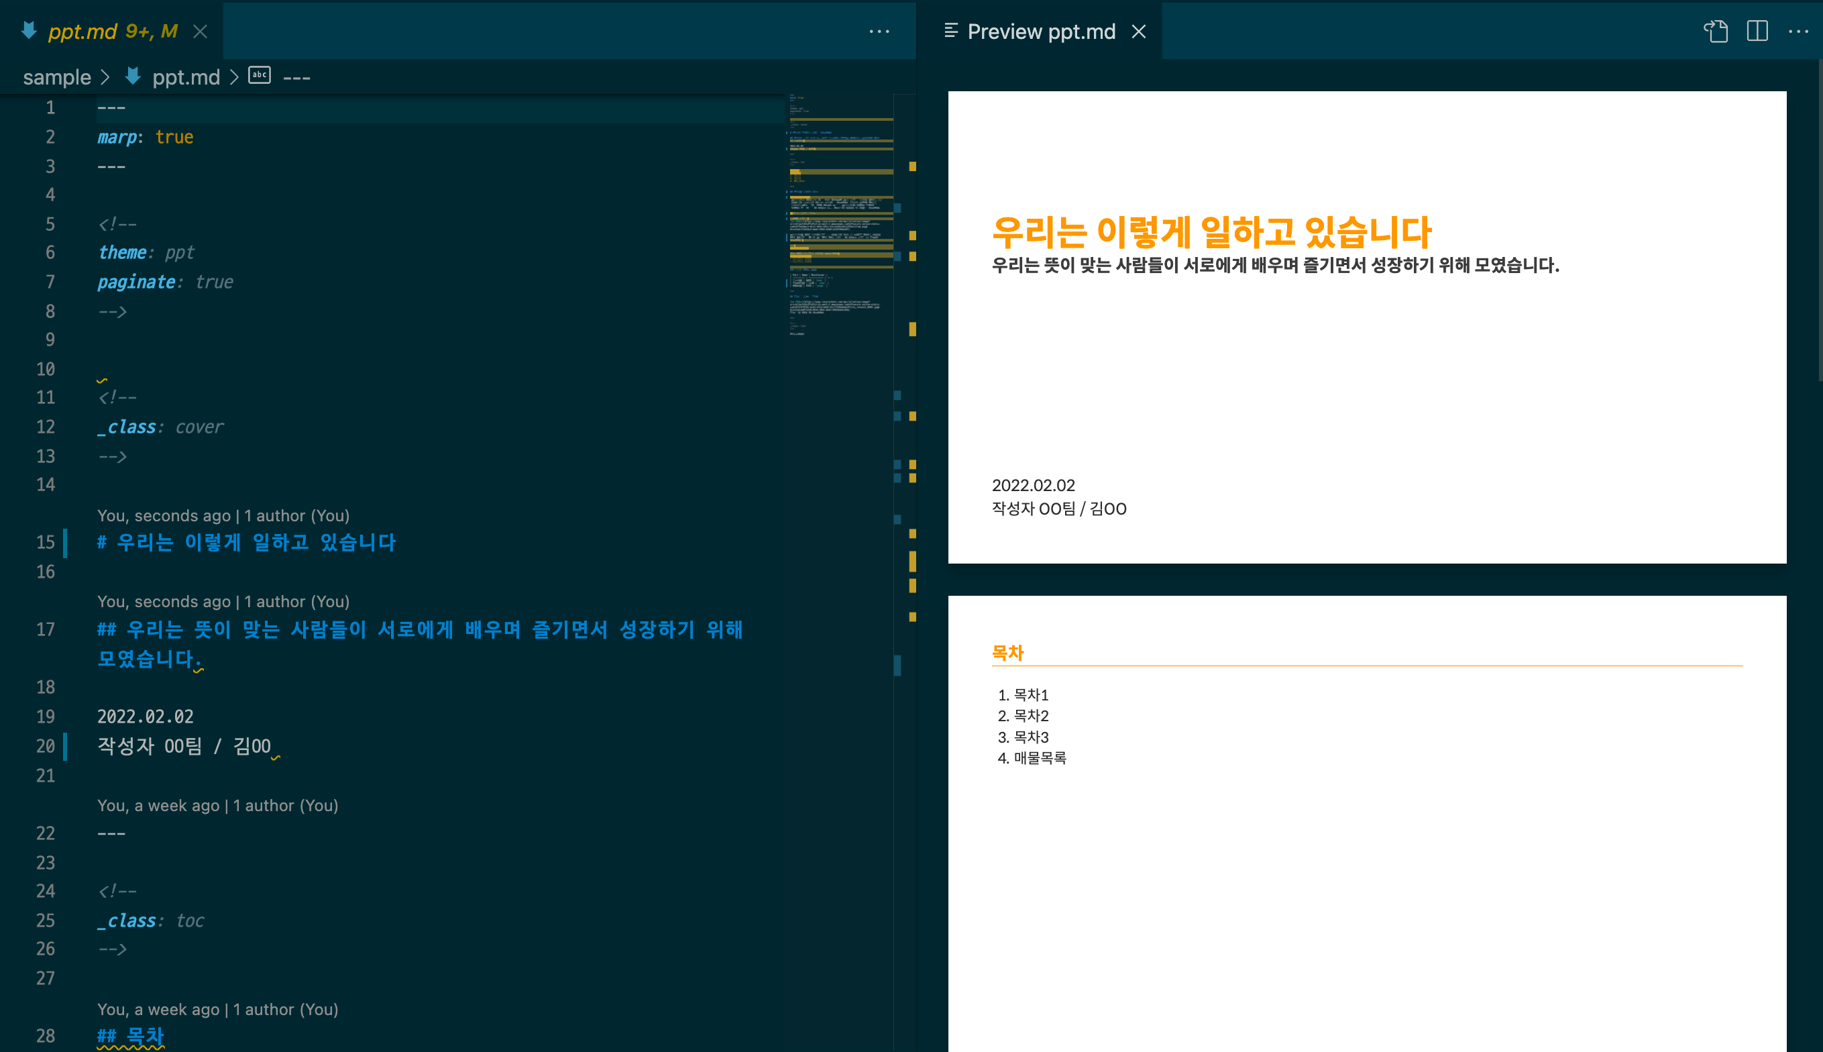Image resolution: width=1823 pixels, height=1052 pixels.
Task: Close the Preview ppt.md tab
Action: tap(1138, 31)
